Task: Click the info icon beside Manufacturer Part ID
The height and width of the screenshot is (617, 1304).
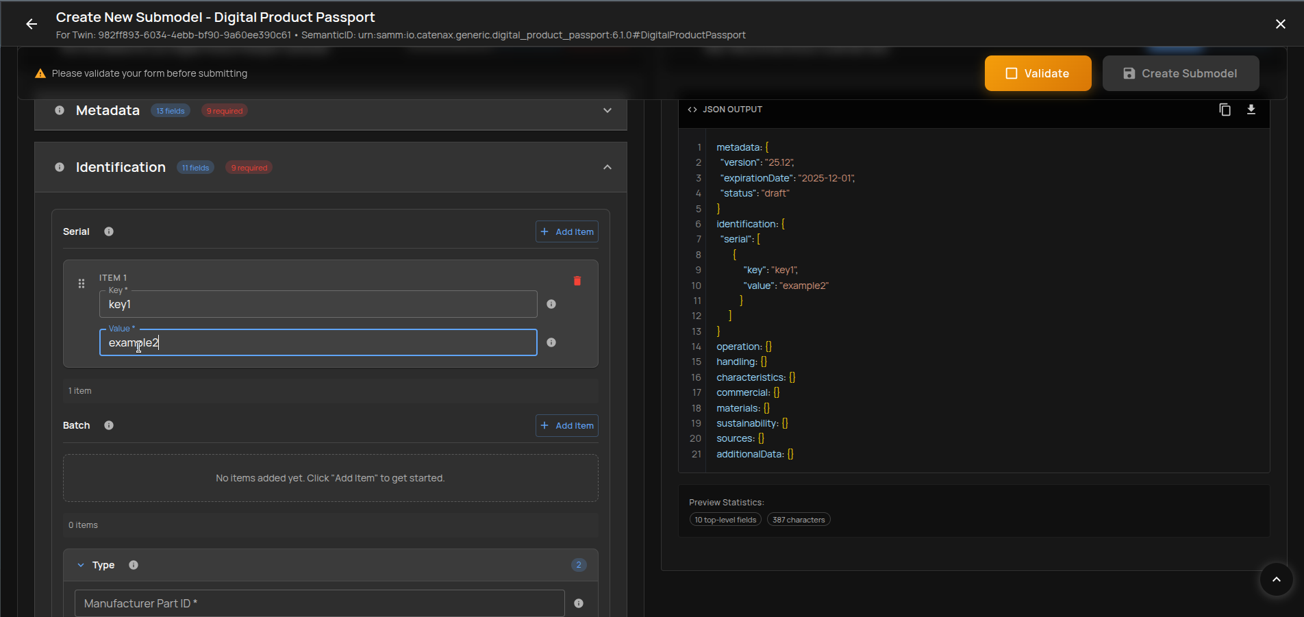Action: click(x=578, y=603)
